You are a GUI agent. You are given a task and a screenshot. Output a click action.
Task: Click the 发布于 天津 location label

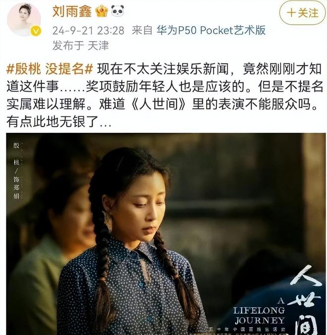click(x=81, y=45)
